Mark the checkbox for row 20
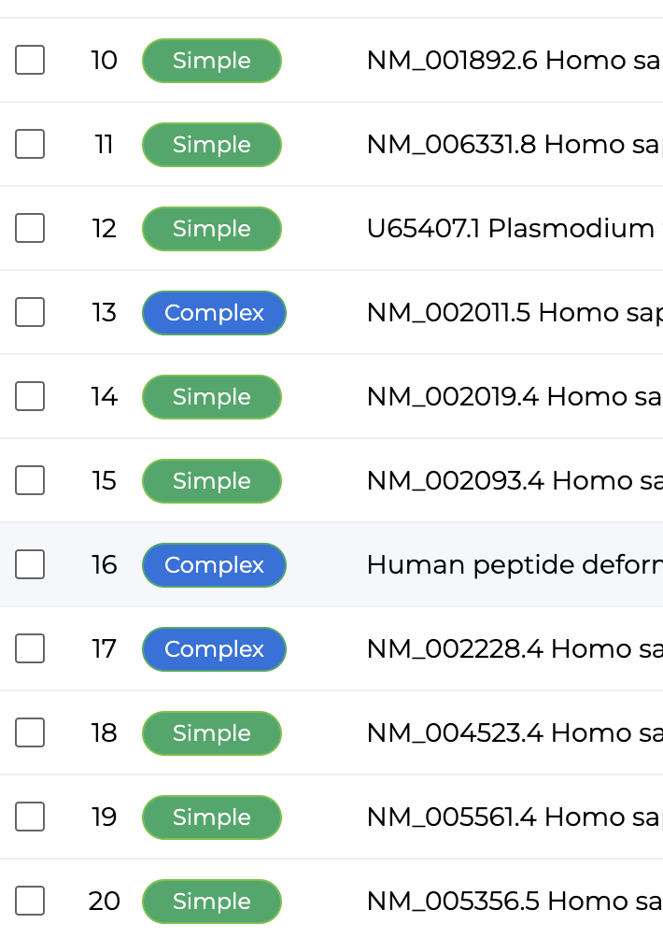Viewport: 663px width, 938px height. tap(30, 901)
